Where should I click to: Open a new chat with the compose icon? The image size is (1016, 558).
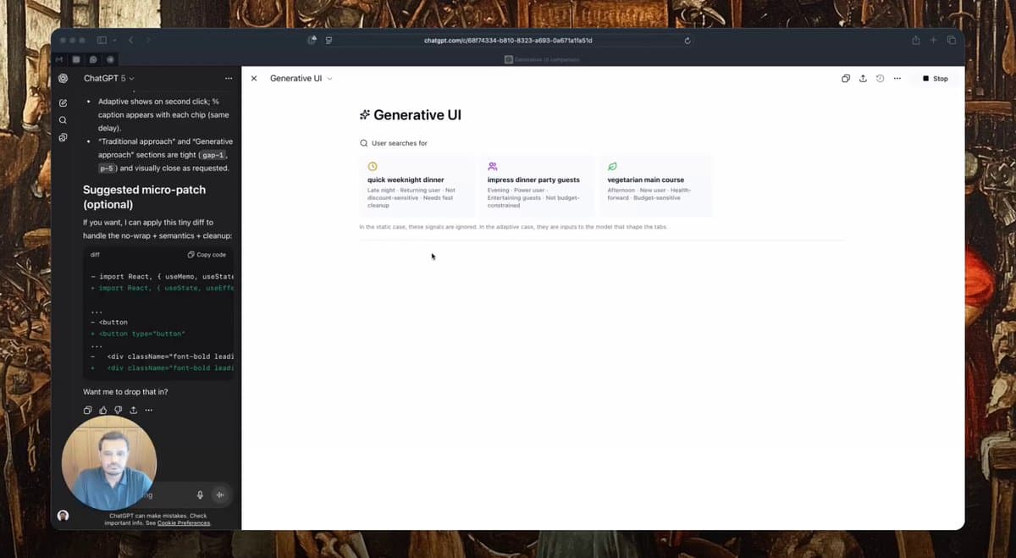63,102
